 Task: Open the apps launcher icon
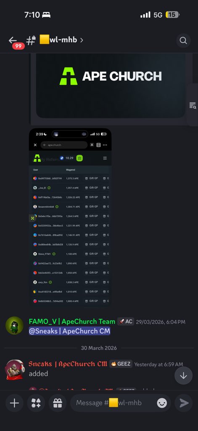tap(36, 403)
